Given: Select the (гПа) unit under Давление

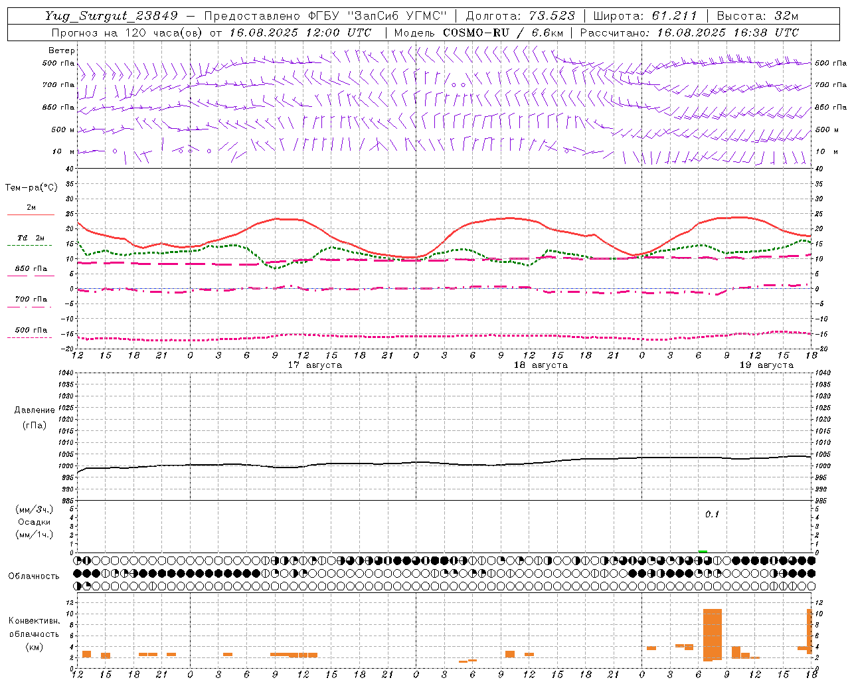Looking at the screenshot, I should [35, 425].
